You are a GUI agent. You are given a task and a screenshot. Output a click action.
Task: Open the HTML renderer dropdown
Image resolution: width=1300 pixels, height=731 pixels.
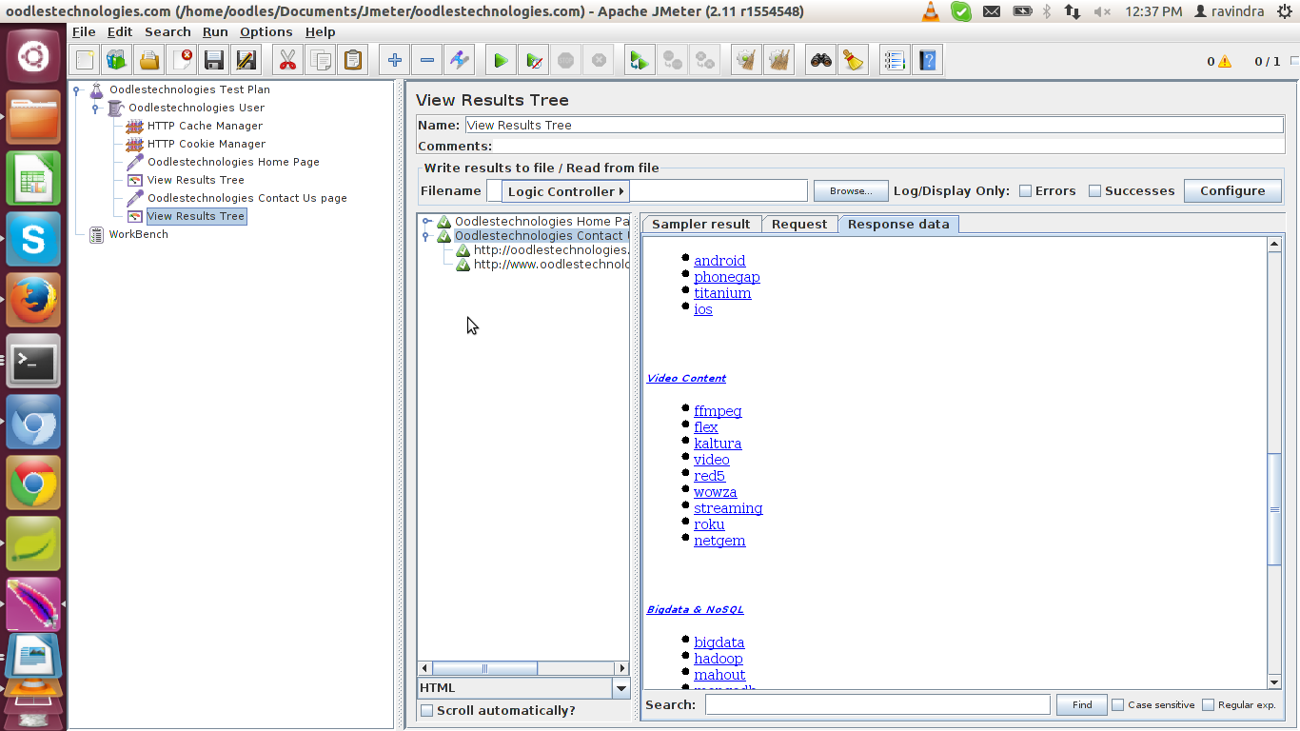click(x=621, y=688)
